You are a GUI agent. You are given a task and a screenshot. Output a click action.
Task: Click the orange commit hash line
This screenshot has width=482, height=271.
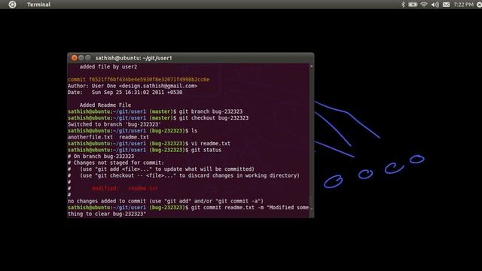pos(139,80)
